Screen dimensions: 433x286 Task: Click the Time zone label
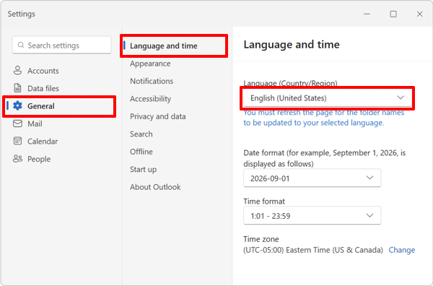(x=261, y=239)
